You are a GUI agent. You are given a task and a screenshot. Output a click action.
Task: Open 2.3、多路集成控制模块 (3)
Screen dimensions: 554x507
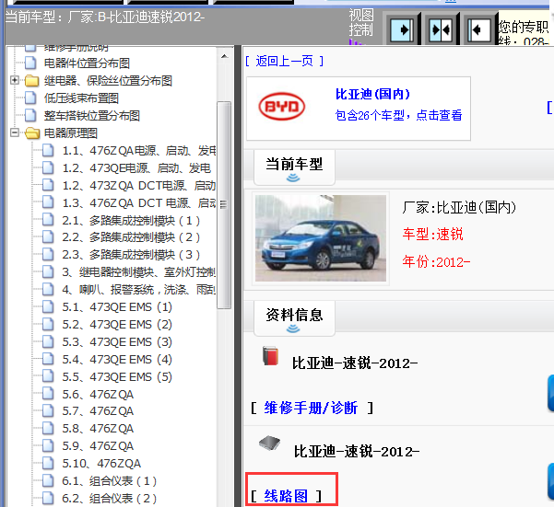click(x=131, y=255)
